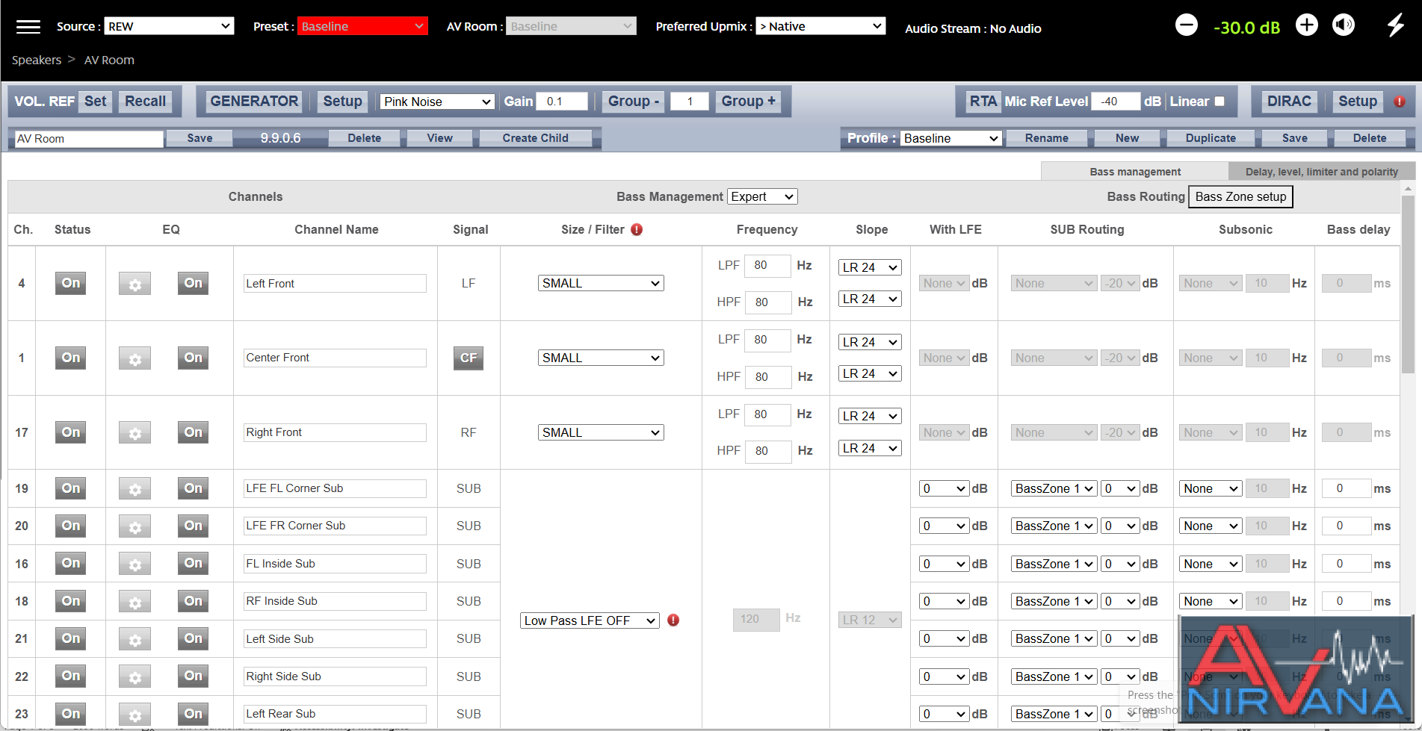
Task: Open the Preset Baseline dropdown
Action: [x=362, y=26]
